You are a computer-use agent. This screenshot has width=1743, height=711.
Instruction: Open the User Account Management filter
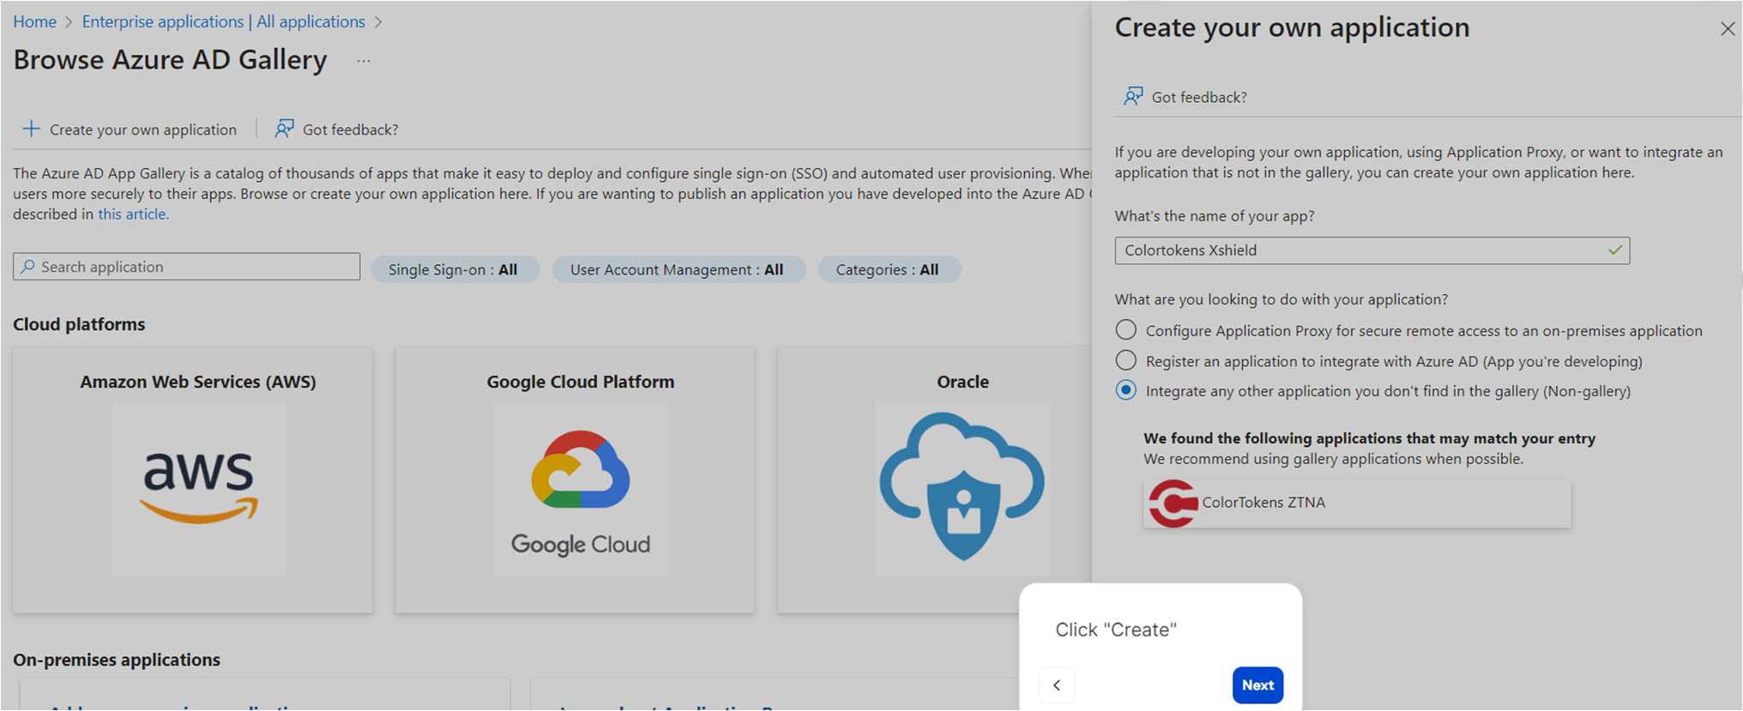click(x=678, y=269)
